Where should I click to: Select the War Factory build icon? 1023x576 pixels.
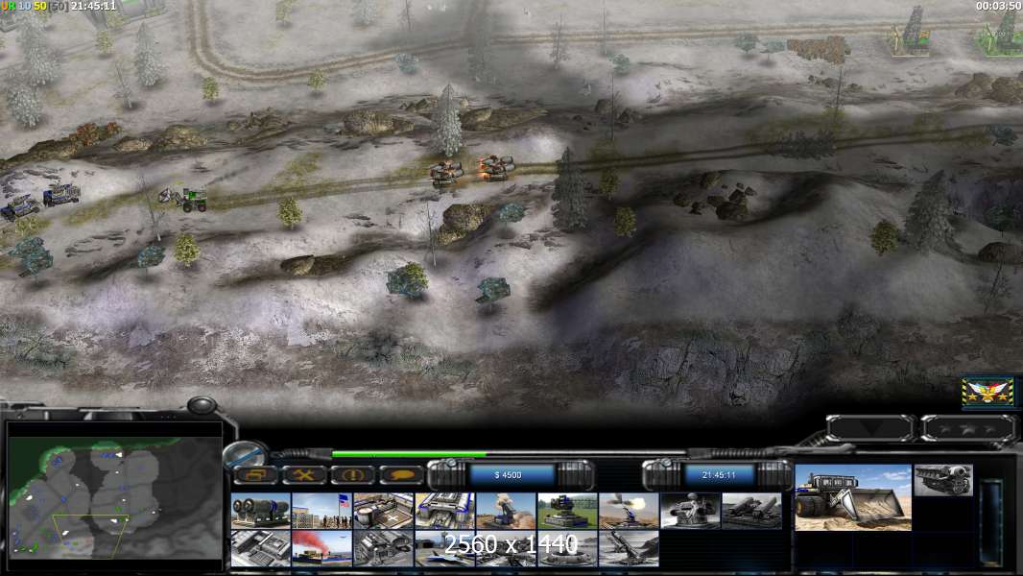point(444,511)
